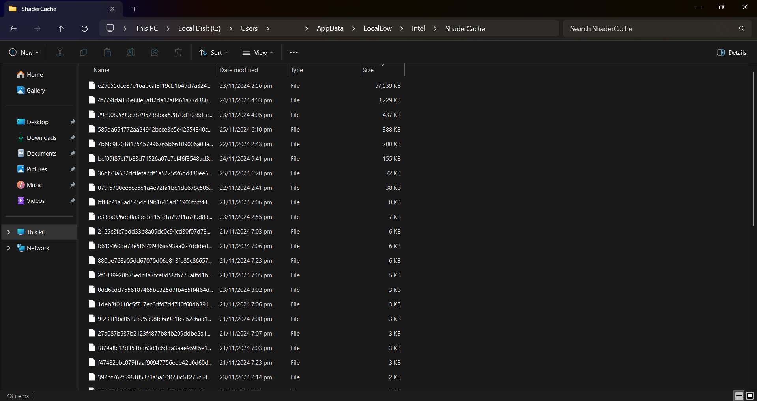Click the Search ShaderCache input box
The height and width of the screenshot is (401, 757).
click(651, 28)
